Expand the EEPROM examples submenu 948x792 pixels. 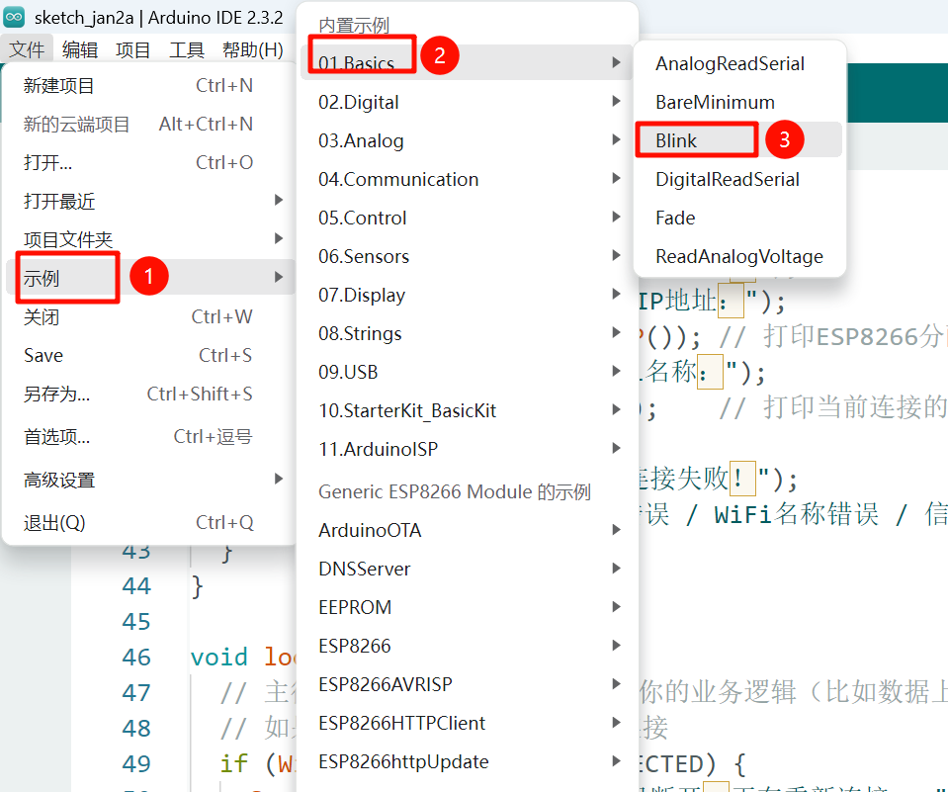point(467,607)
